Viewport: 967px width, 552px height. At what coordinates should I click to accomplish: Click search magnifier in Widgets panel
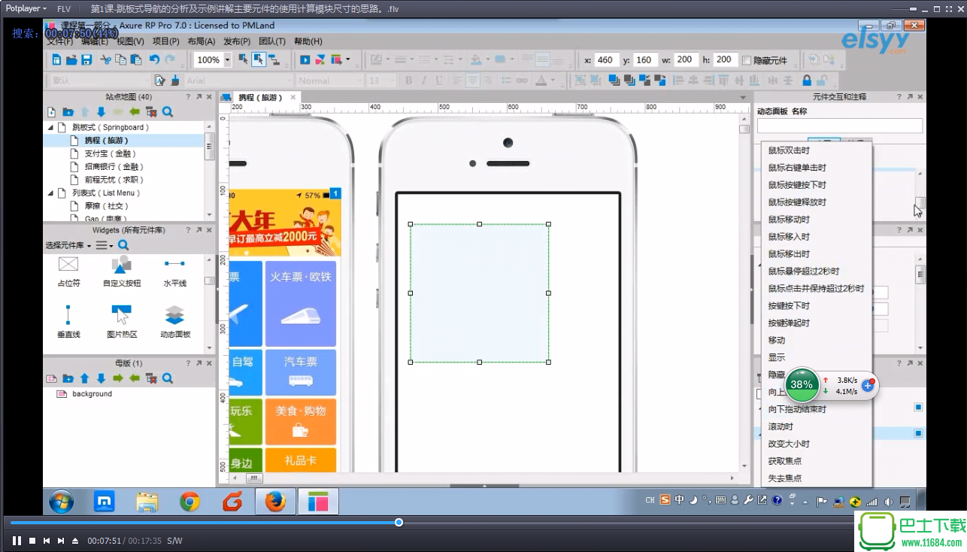(x=123, y=245)
